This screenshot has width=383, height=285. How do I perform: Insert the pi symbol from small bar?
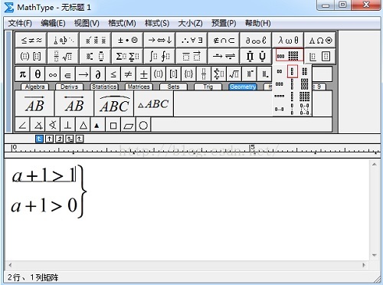(x=23, y=74)
